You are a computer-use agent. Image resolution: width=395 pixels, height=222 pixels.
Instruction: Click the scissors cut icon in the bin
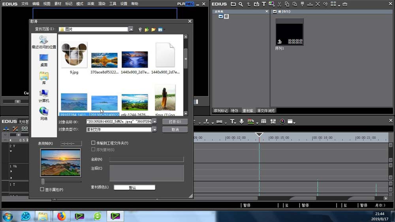click(279, 4)
